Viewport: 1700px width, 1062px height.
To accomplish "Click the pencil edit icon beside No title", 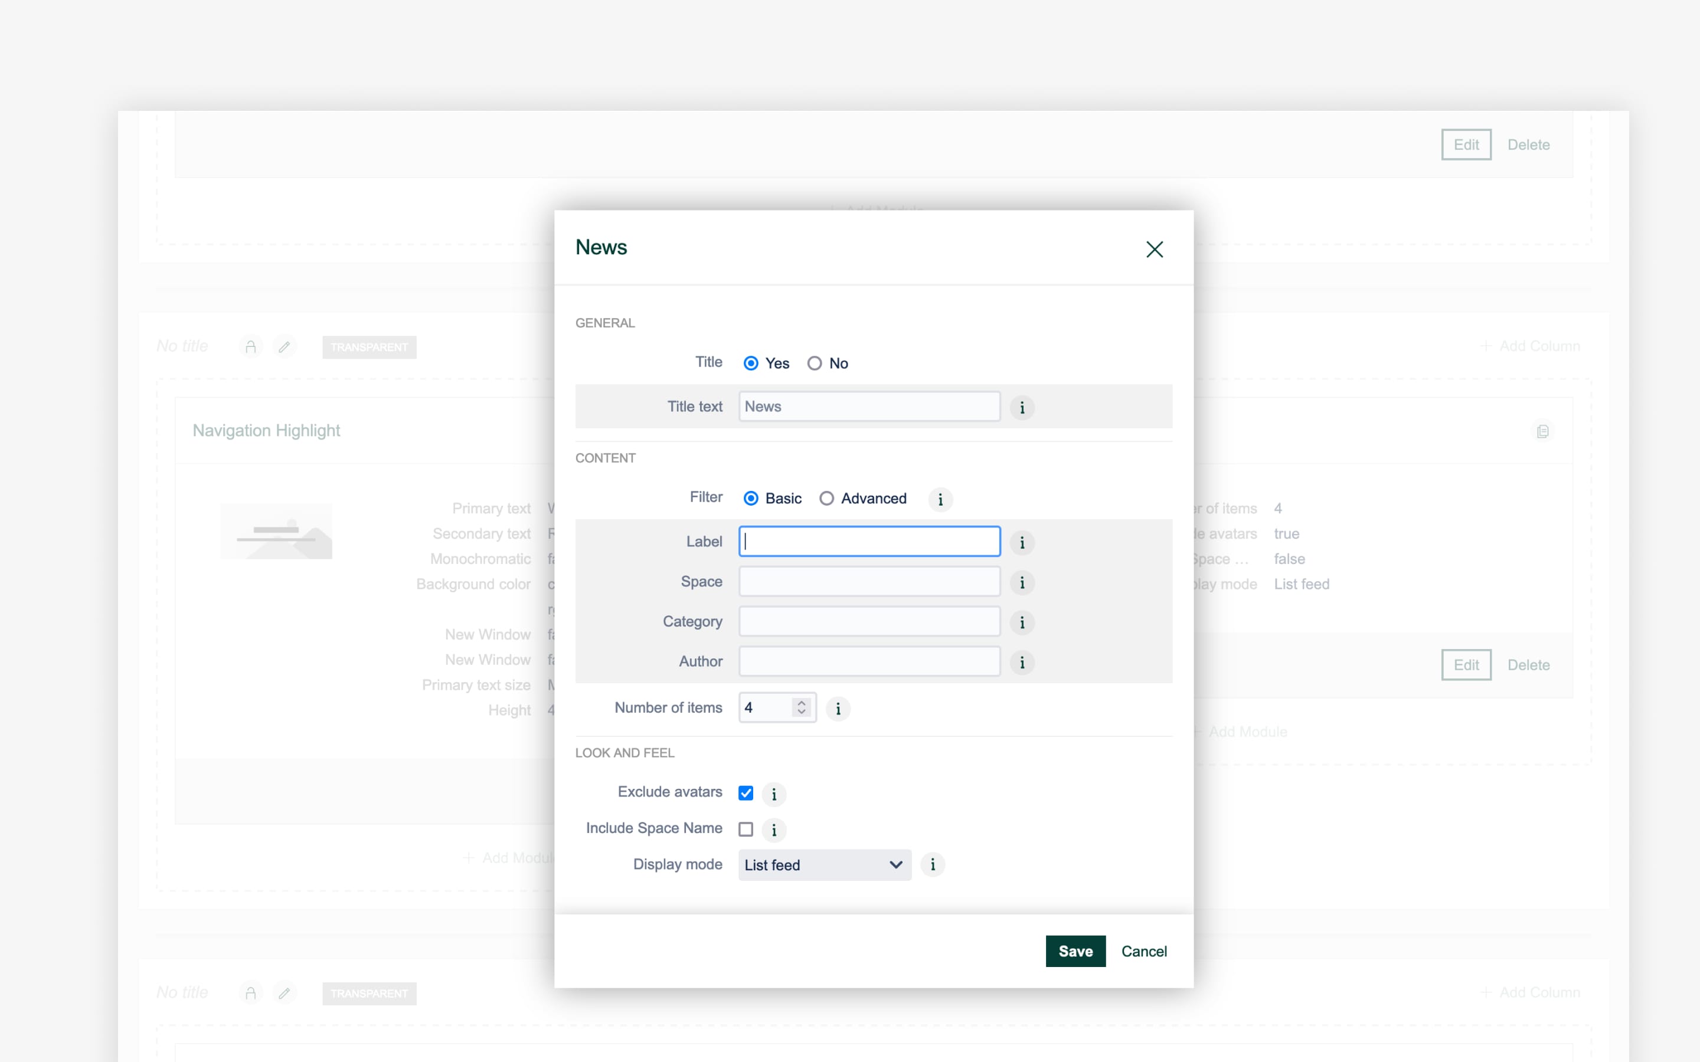I will click(x=285, y=346).
